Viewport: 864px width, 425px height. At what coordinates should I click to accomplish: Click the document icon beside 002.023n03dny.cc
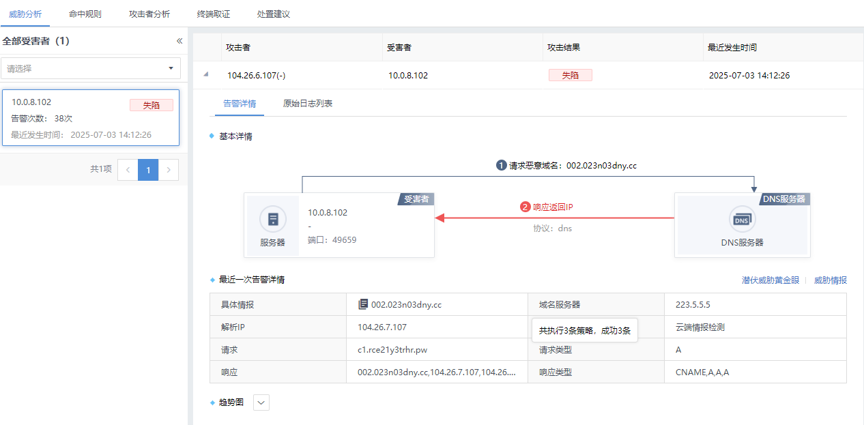tap(363, 304)
